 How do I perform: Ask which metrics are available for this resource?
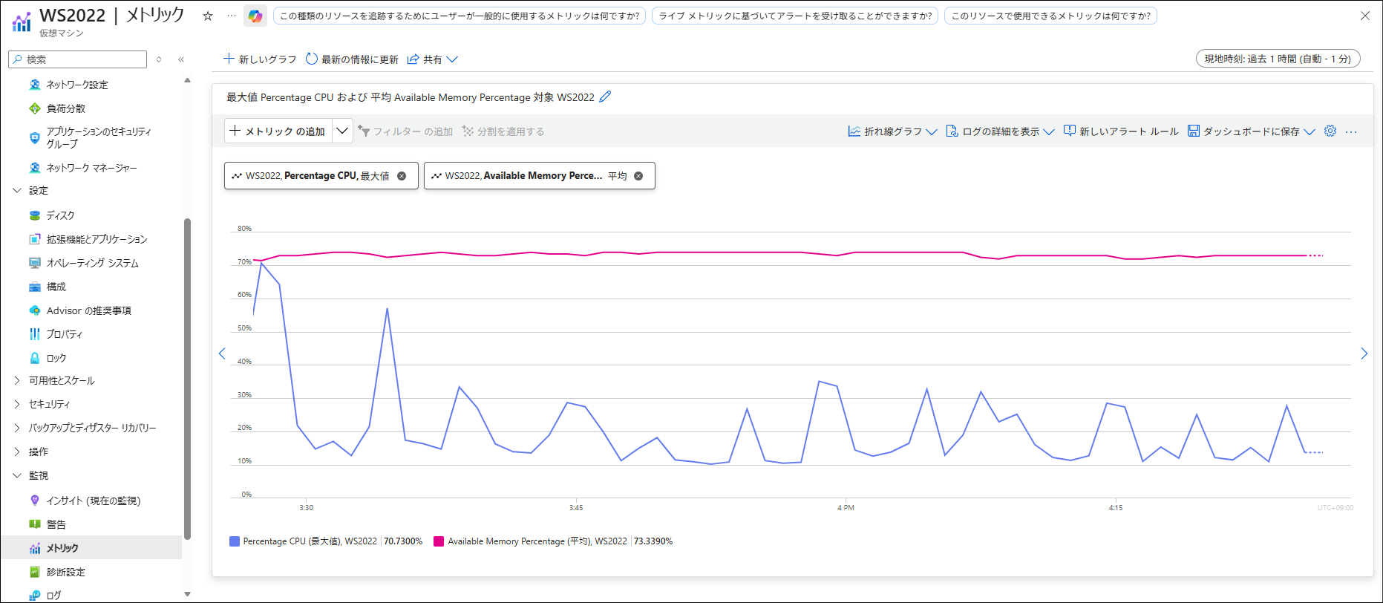pos(1050,16)
